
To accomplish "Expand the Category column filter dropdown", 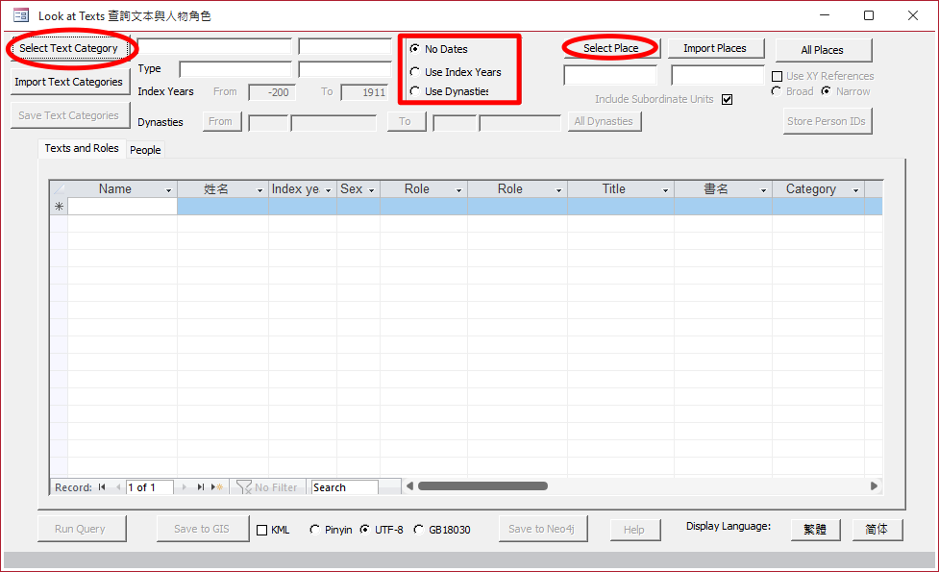I will tap(855, 190).
